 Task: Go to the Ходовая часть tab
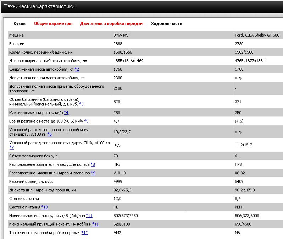[x=167, y=23]
